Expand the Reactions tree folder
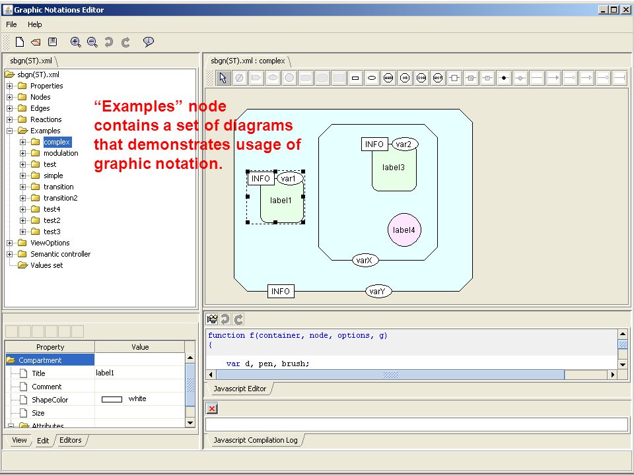 (10, 119)
